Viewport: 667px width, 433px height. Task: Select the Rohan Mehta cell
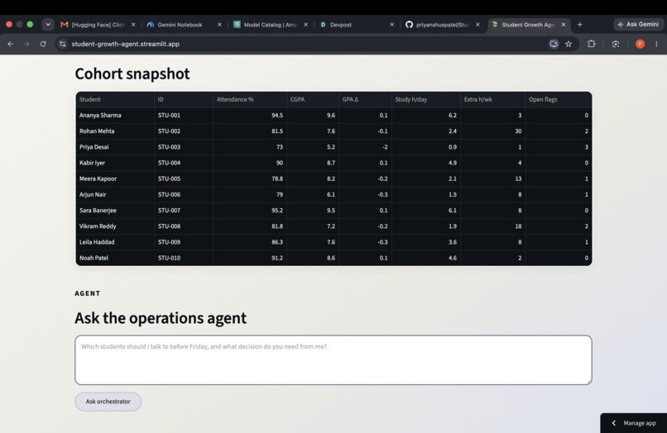[x=115, y=131]
